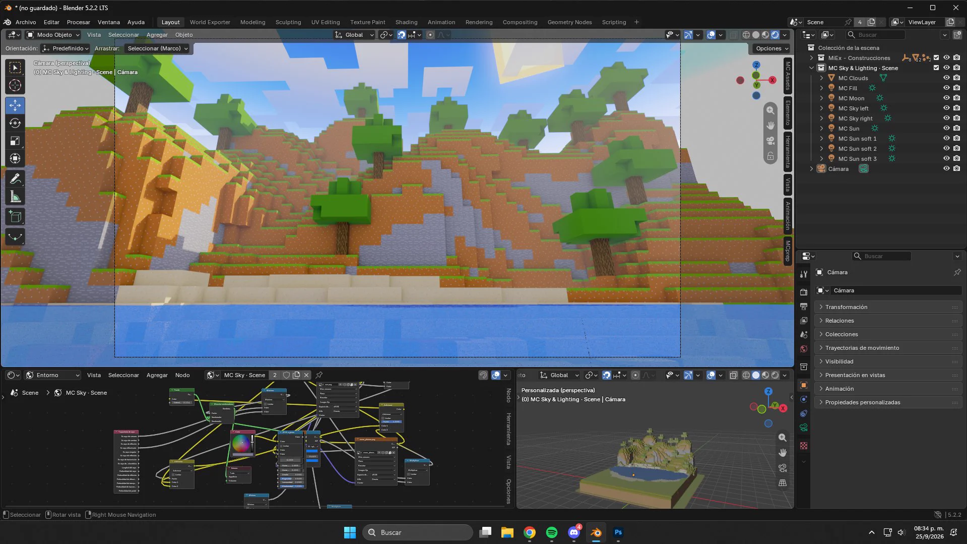Open the MC Assets sidebar tab

coord(788,76)
